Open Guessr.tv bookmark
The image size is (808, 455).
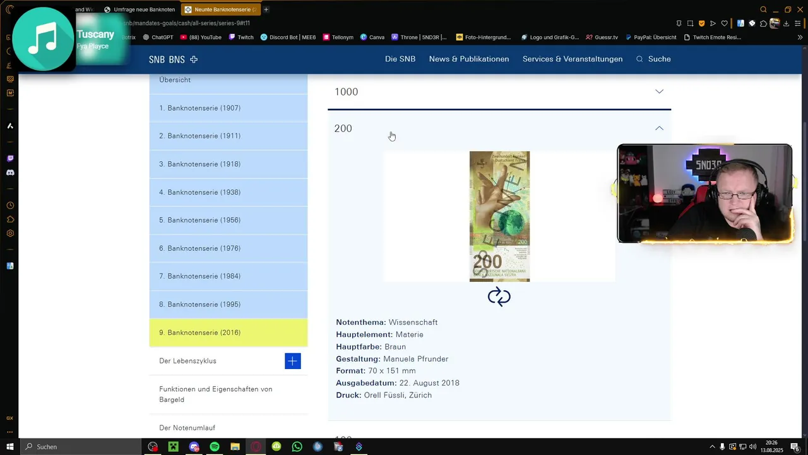pos(602,37)
